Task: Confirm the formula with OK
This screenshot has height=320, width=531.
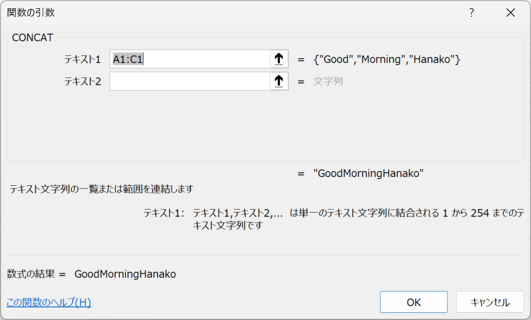Action: pyautogui.click(x=414, y=302)
